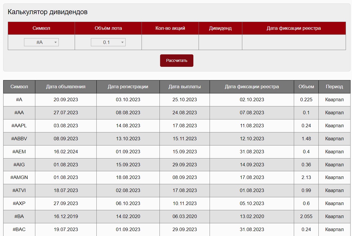Click registration date 14.08.2023
Viewport: 352px width, 236px height.
coord(128,126)
